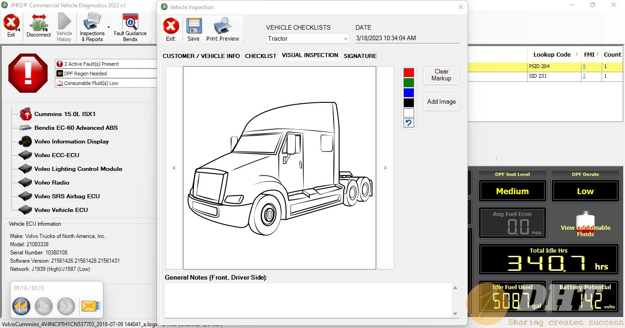Click the Exit icon in Vehicle Inspection

(171, 26)
